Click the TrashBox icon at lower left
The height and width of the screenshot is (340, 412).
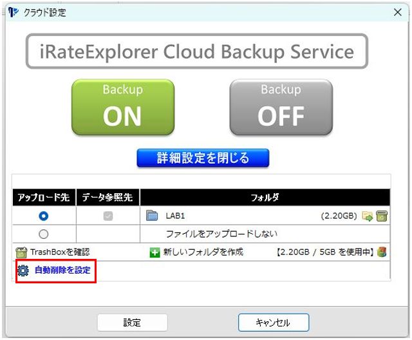tap(21, 252)
